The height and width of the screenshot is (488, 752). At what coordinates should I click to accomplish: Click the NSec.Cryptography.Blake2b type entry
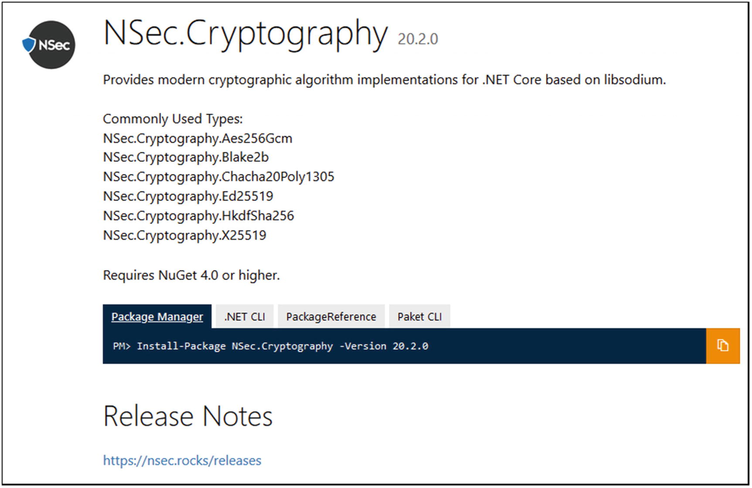click(186, 157)
